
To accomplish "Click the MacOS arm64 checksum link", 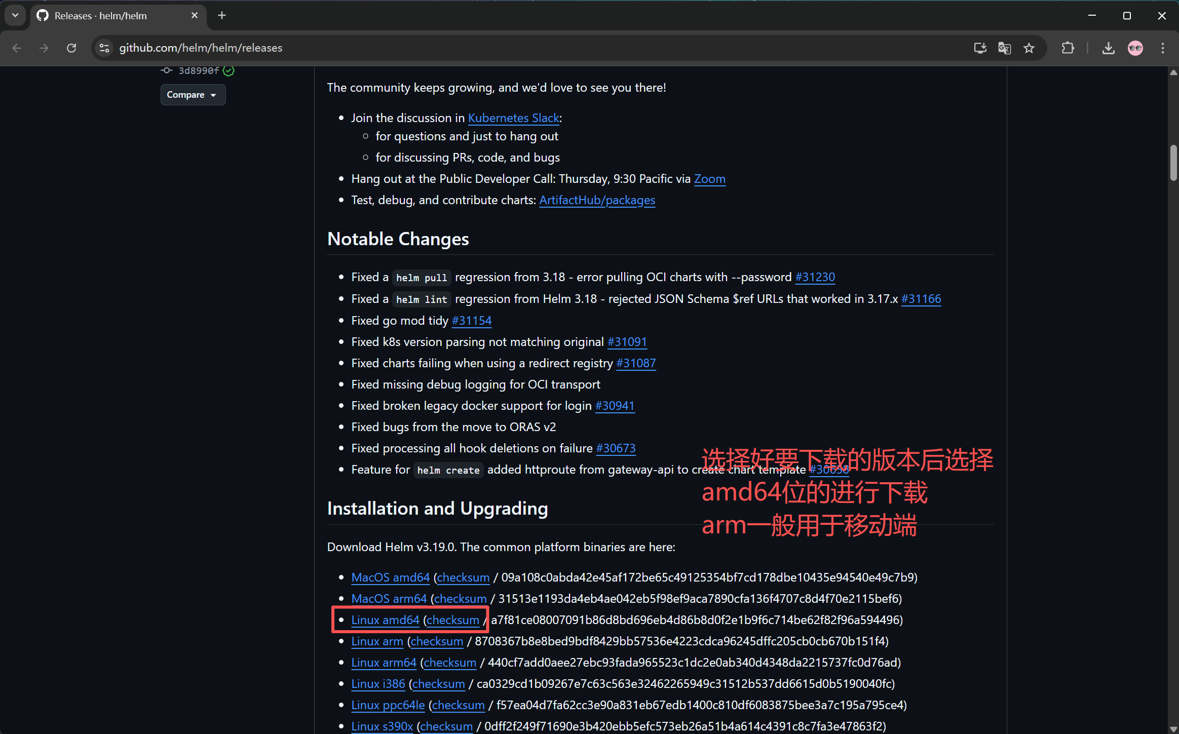I will point(460,599).
